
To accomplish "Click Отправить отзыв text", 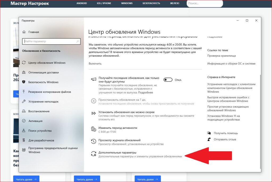I will [225, 139].
